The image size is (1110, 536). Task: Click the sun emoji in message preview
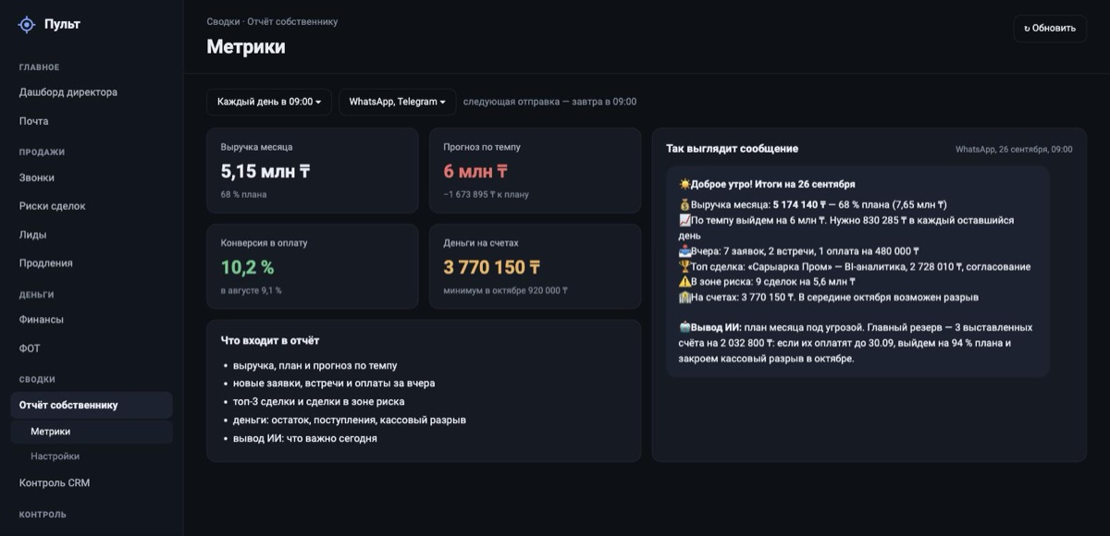click(x=684, y=184)
